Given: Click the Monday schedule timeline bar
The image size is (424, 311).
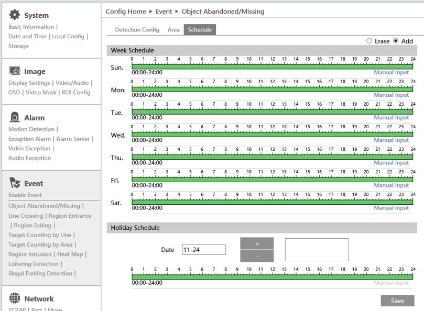Looking at the screenshot, I should click(x=273, y=90).
